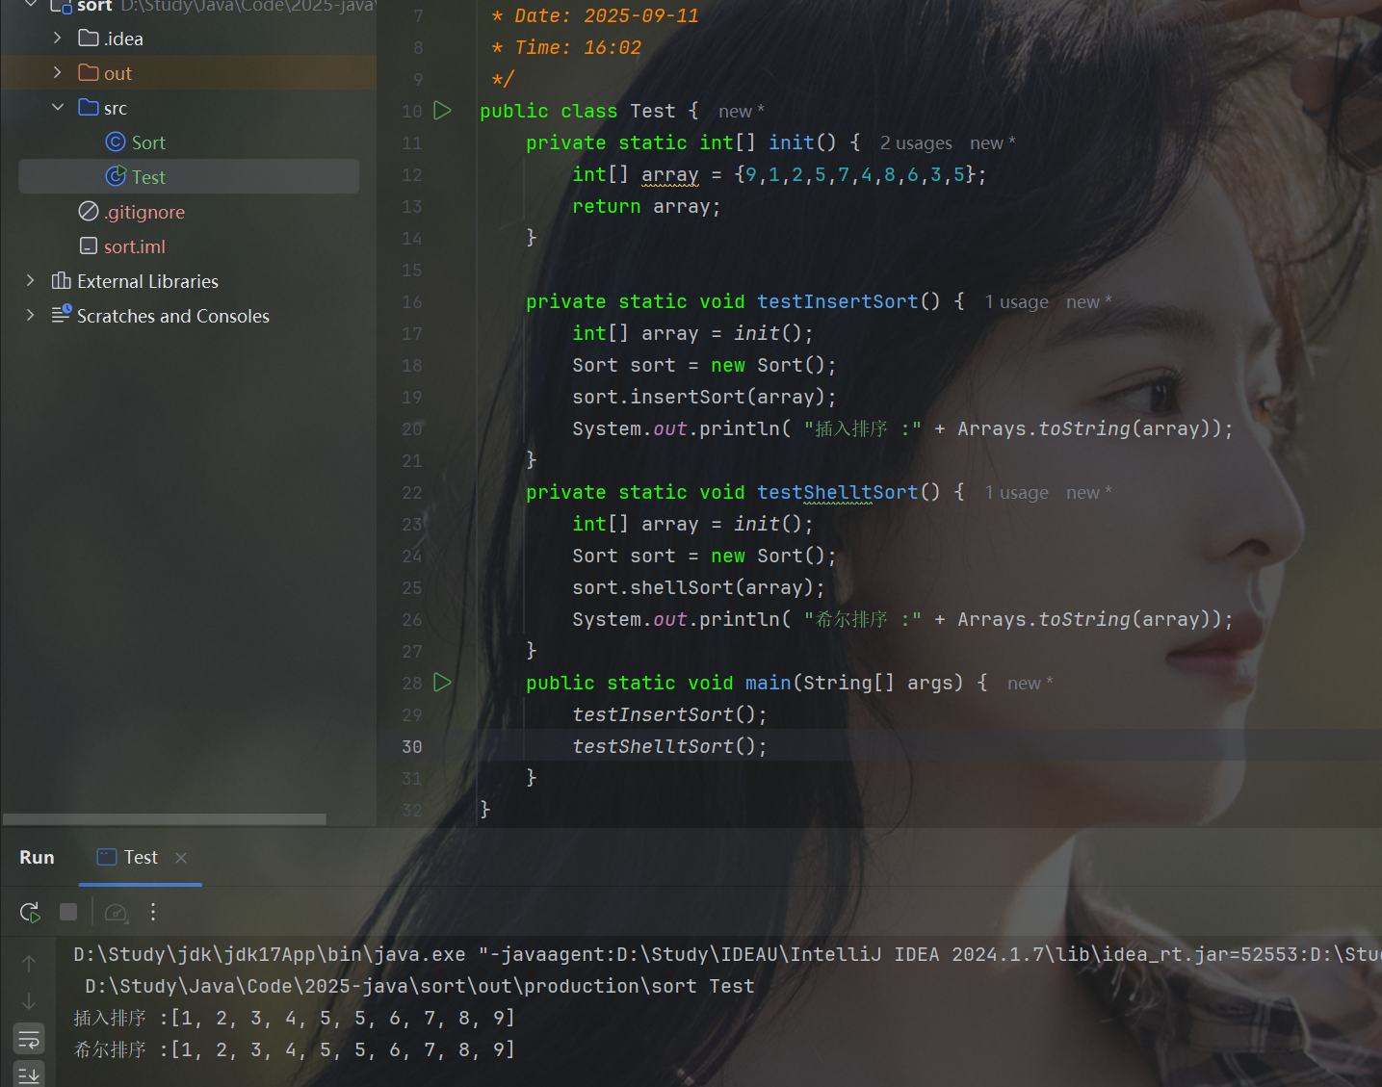Click the "new *" hint beside the main method
The height and width of the screenshot is (1087, 1382).
(1030, 684)
